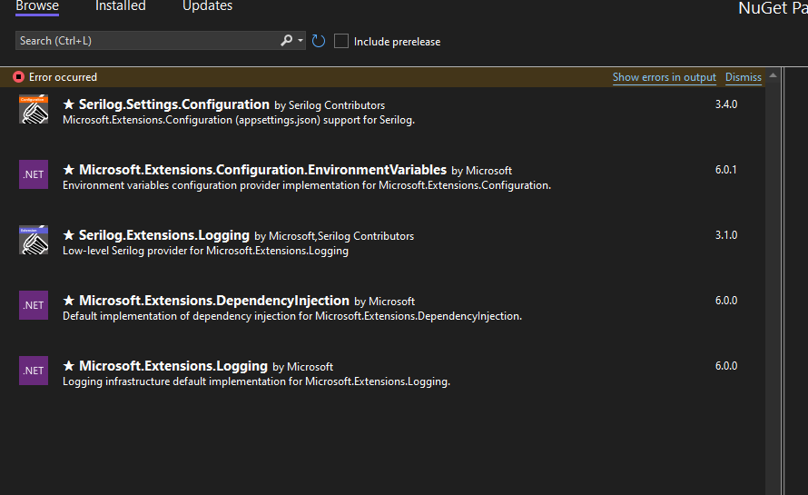
Task: Switch to the Installed tab
Action: 120,6
